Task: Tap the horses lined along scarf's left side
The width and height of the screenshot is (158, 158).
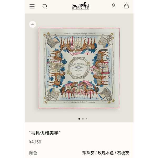Action: (x=56, y=68)
